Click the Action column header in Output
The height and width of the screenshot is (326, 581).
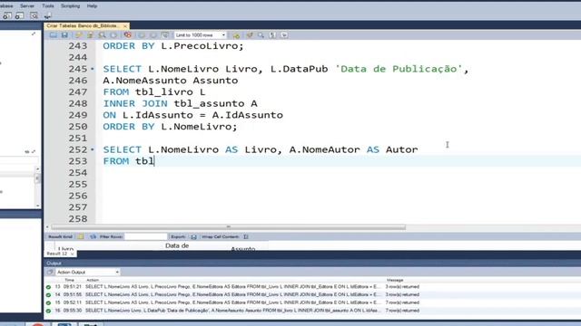(x=93, y=280)
